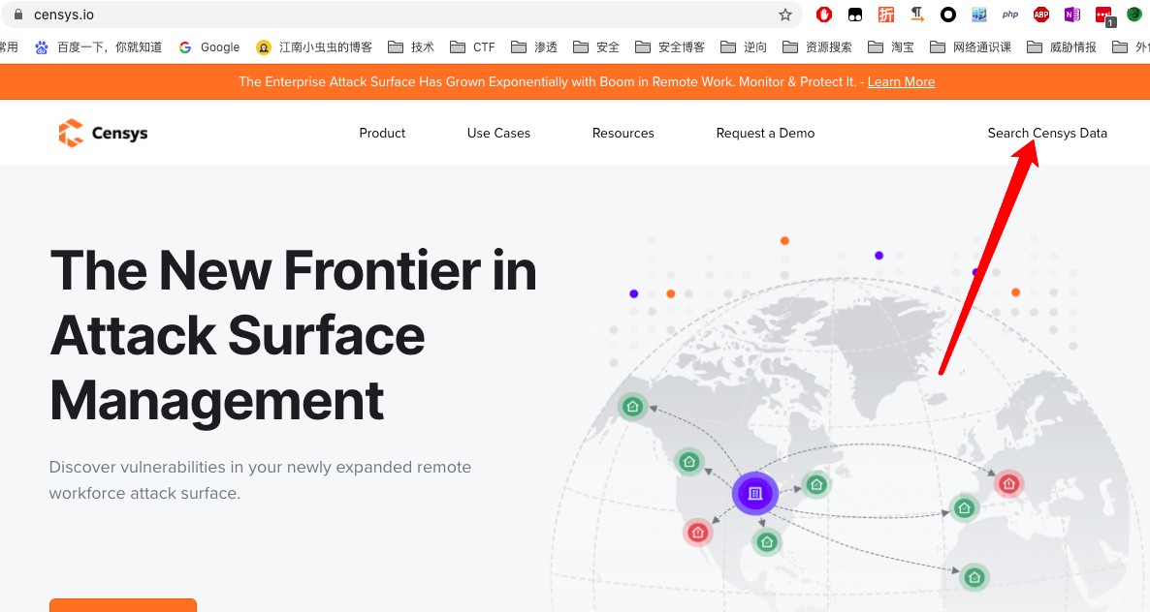The height and width of the screenshot is (612, 1150).
Task: Click the purple building node on globe
Action: pyautogui.click(x=754, y=494)
